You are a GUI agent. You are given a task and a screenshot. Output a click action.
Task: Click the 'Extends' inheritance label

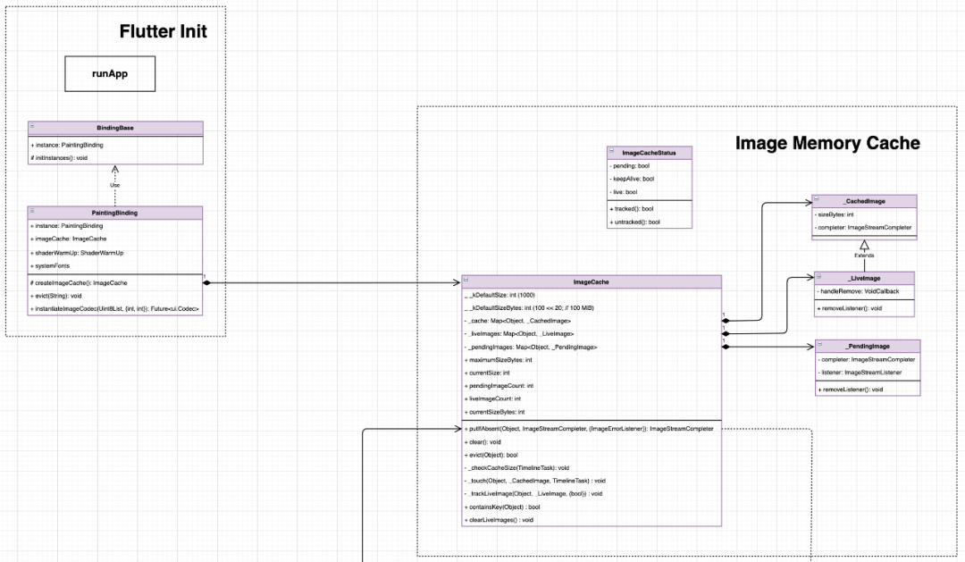(x=864, y=256)
